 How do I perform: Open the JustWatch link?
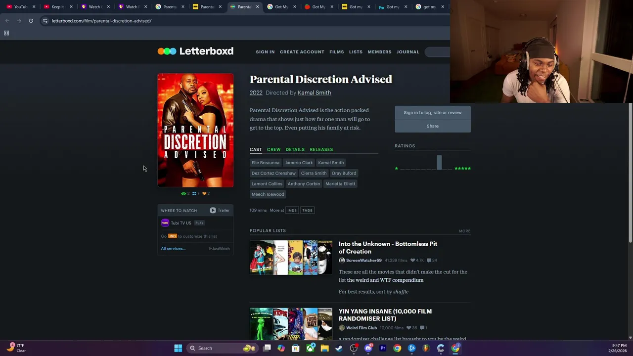click(220, 249)
